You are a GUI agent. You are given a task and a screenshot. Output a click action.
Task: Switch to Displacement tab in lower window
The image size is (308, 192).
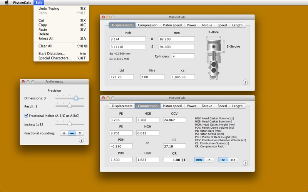(122, 106)
